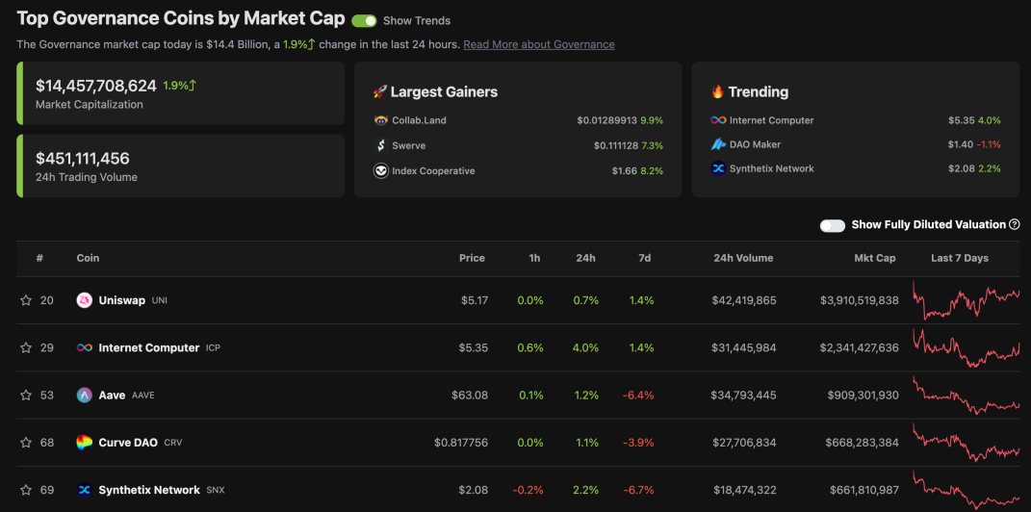Viewport: 1031px width, 512px height.
Task: Click Aave's 7-day sparkline chart
Action: pyautogui.click(x=967, y=395)
